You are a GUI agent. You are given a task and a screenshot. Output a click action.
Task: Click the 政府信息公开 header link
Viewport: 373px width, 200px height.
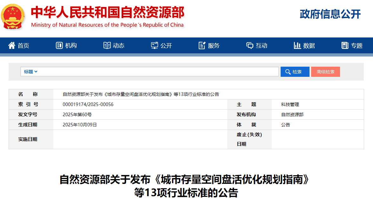coord(330,14)
